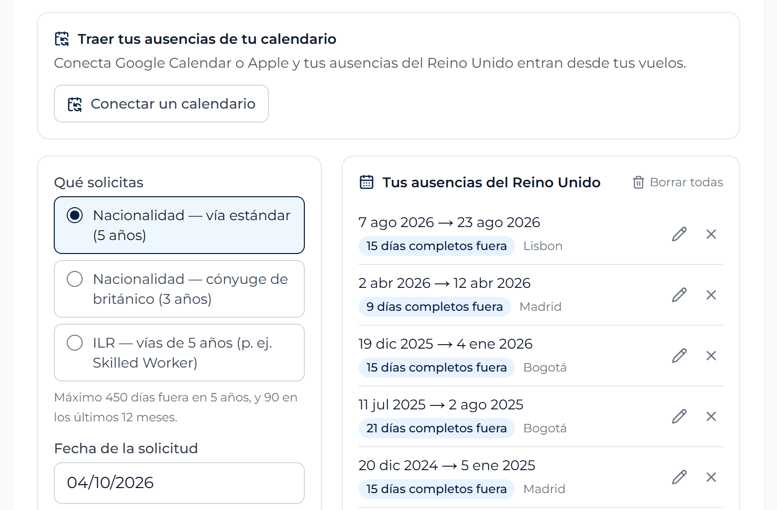Remove the 19 dic 2025 Bogotá absence
The image size is (777, 510).
click(711, 356)
